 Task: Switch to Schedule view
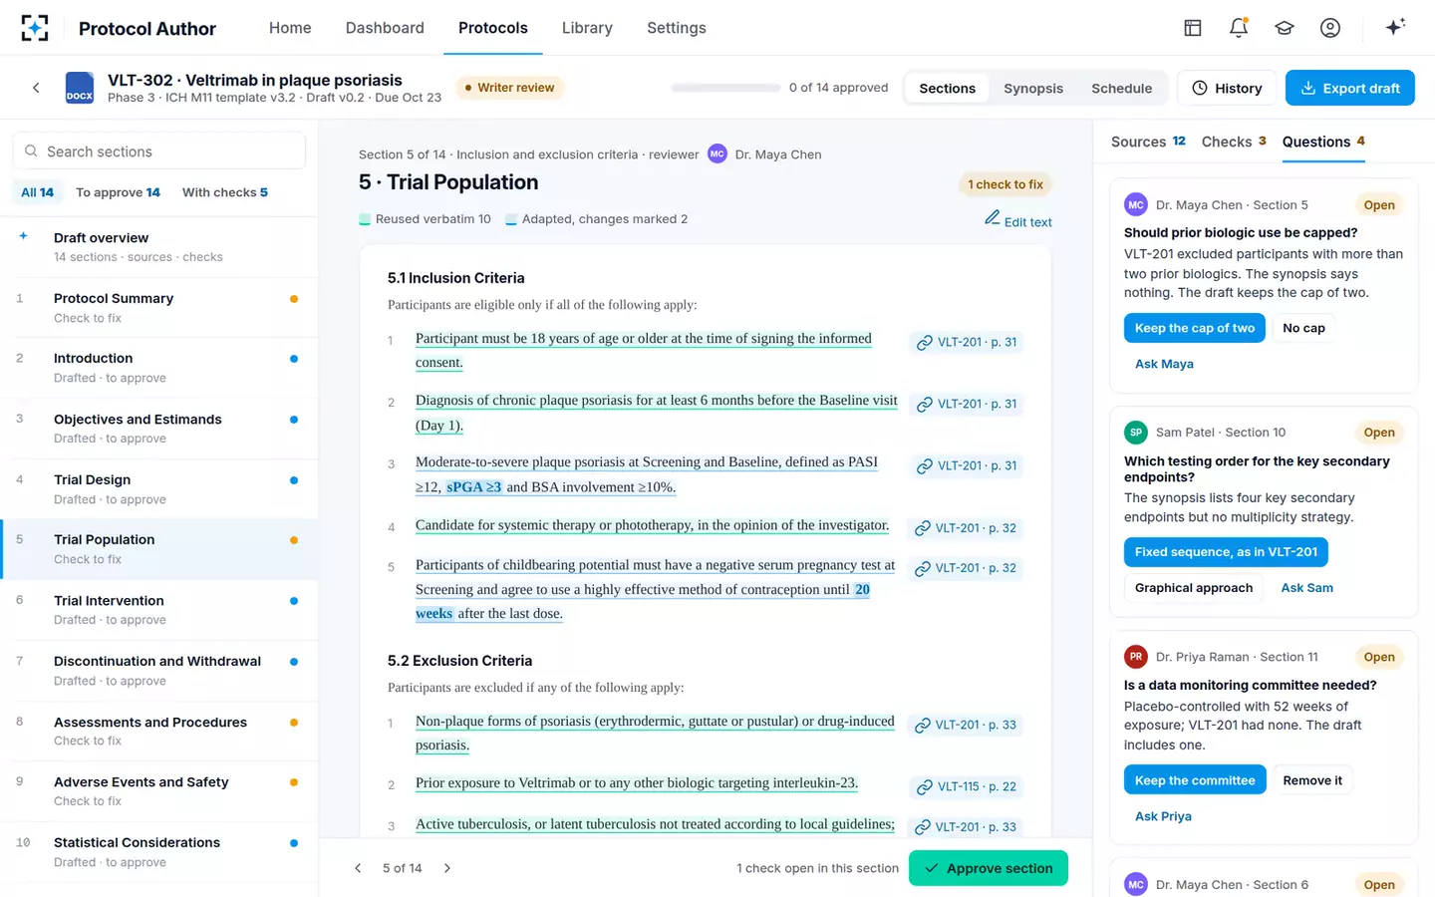1121,89
